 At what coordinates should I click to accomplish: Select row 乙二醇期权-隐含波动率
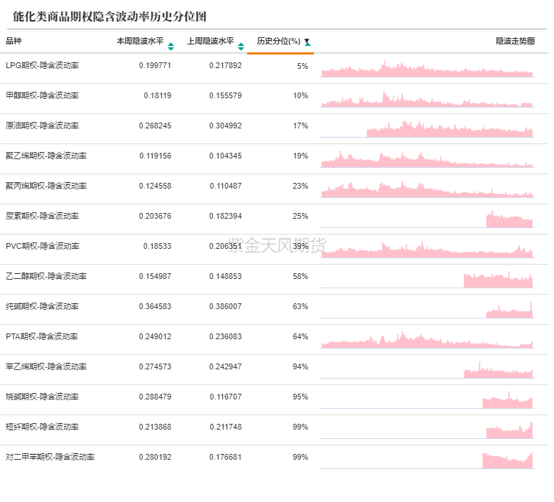[274, 279]
